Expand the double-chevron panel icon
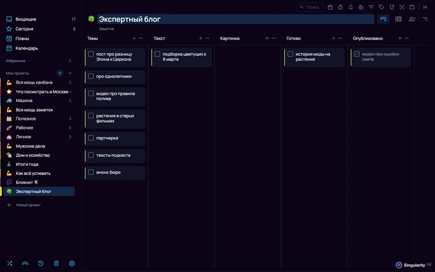Image resolution: width=435 pixels, height=272 pixels. point(425,7)
